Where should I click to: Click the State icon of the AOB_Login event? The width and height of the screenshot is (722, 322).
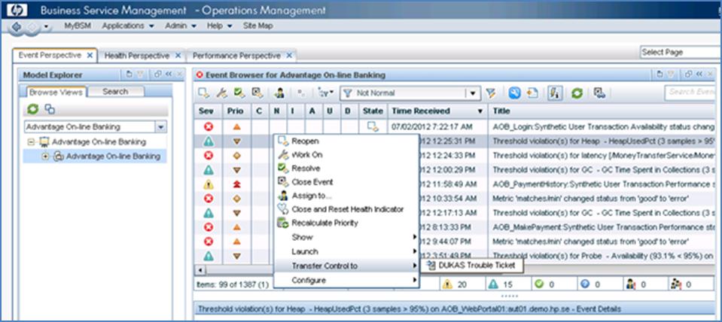coord(373,126)
